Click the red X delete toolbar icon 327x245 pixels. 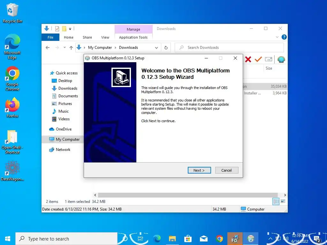click(x=248, y=60)
